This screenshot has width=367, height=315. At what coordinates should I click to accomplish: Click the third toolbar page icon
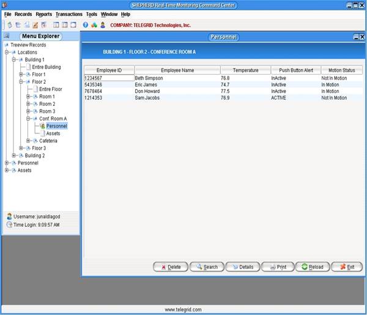[27, 25]
